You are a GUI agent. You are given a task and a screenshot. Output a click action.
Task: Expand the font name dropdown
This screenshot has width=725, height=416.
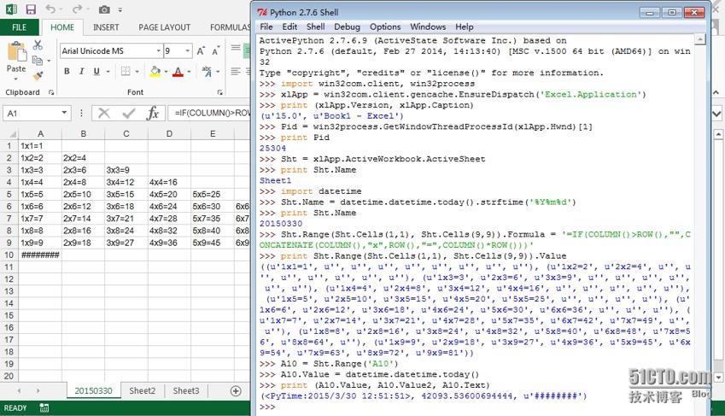point(159,51)
